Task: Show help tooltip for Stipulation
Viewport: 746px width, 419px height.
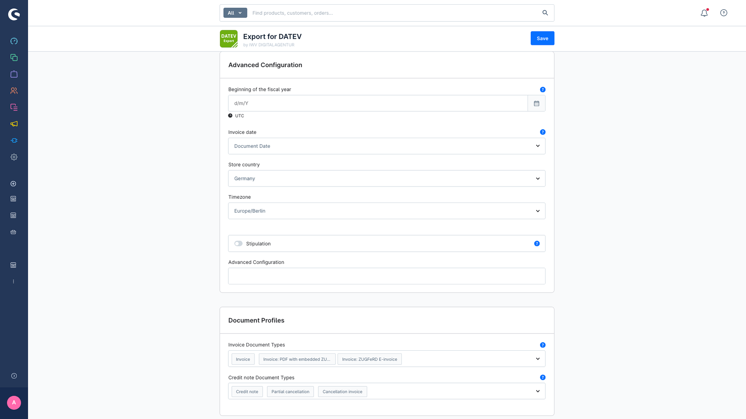Action: pyautogui.click(x=537, y=244)
